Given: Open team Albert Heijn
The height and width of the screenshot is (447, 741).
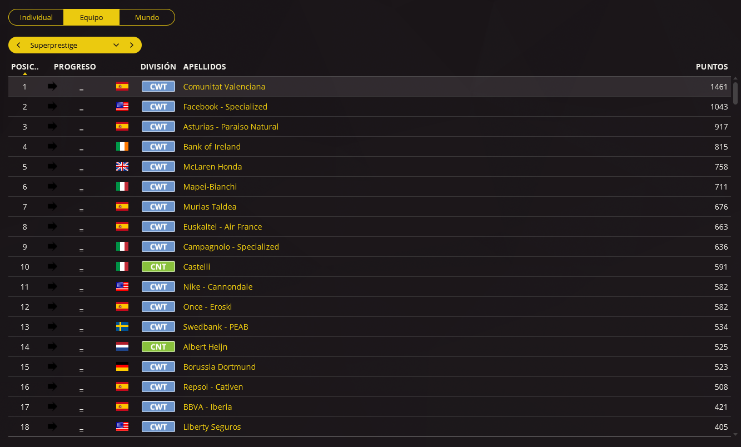Looking at the screenshot, I should pyautogui.click(x=205, y=347).
